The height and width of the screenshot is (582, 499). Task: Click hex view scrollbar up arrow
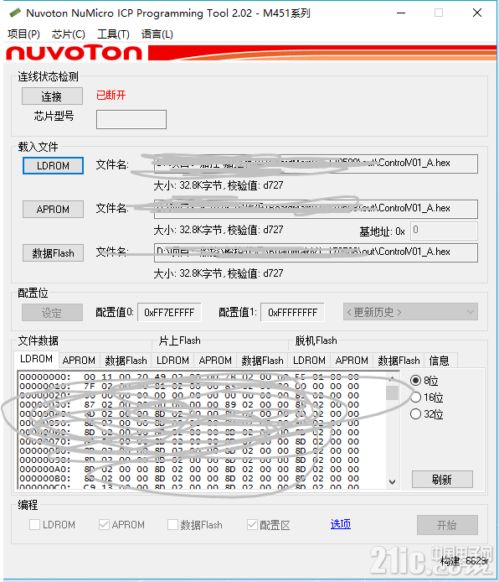(x=392, y=378)
